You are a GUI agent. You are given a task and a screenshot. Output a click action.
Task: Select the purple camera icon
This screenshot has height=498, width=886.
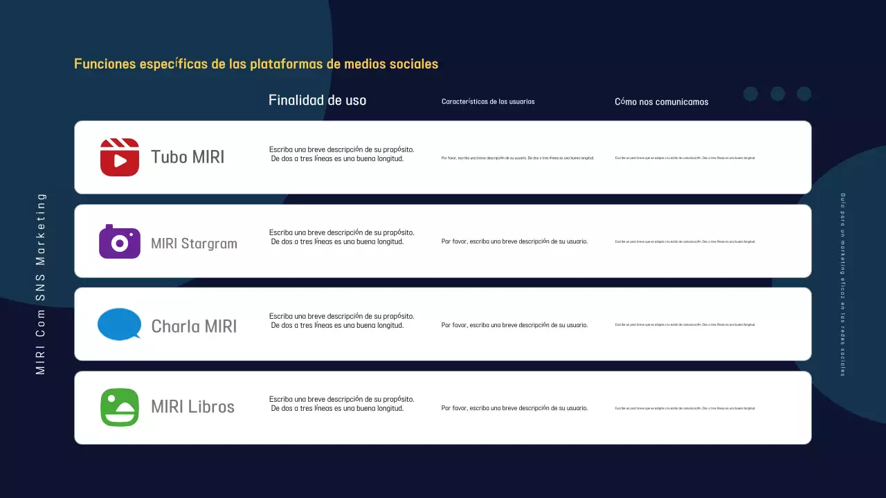[x=120, y=241]
